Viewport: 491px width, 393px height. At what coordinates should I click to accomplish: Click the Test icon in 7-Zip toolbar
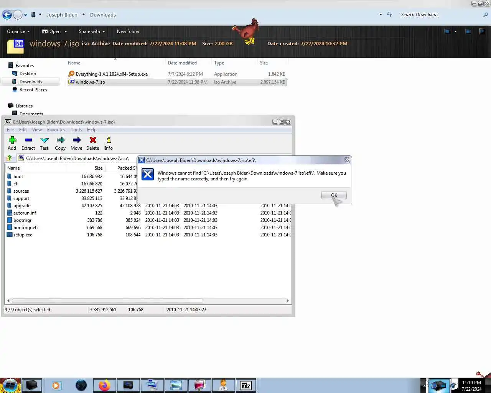click(44, 140)
